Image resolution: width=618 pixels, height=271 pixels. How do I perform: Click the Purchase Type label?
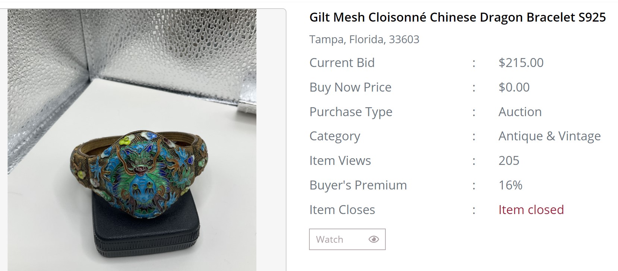point(351,112)
